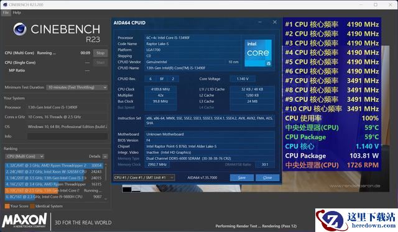Click the heredown.com watermark logo
This screenshot has height=232, width=398.
click(x=356, y=220)
